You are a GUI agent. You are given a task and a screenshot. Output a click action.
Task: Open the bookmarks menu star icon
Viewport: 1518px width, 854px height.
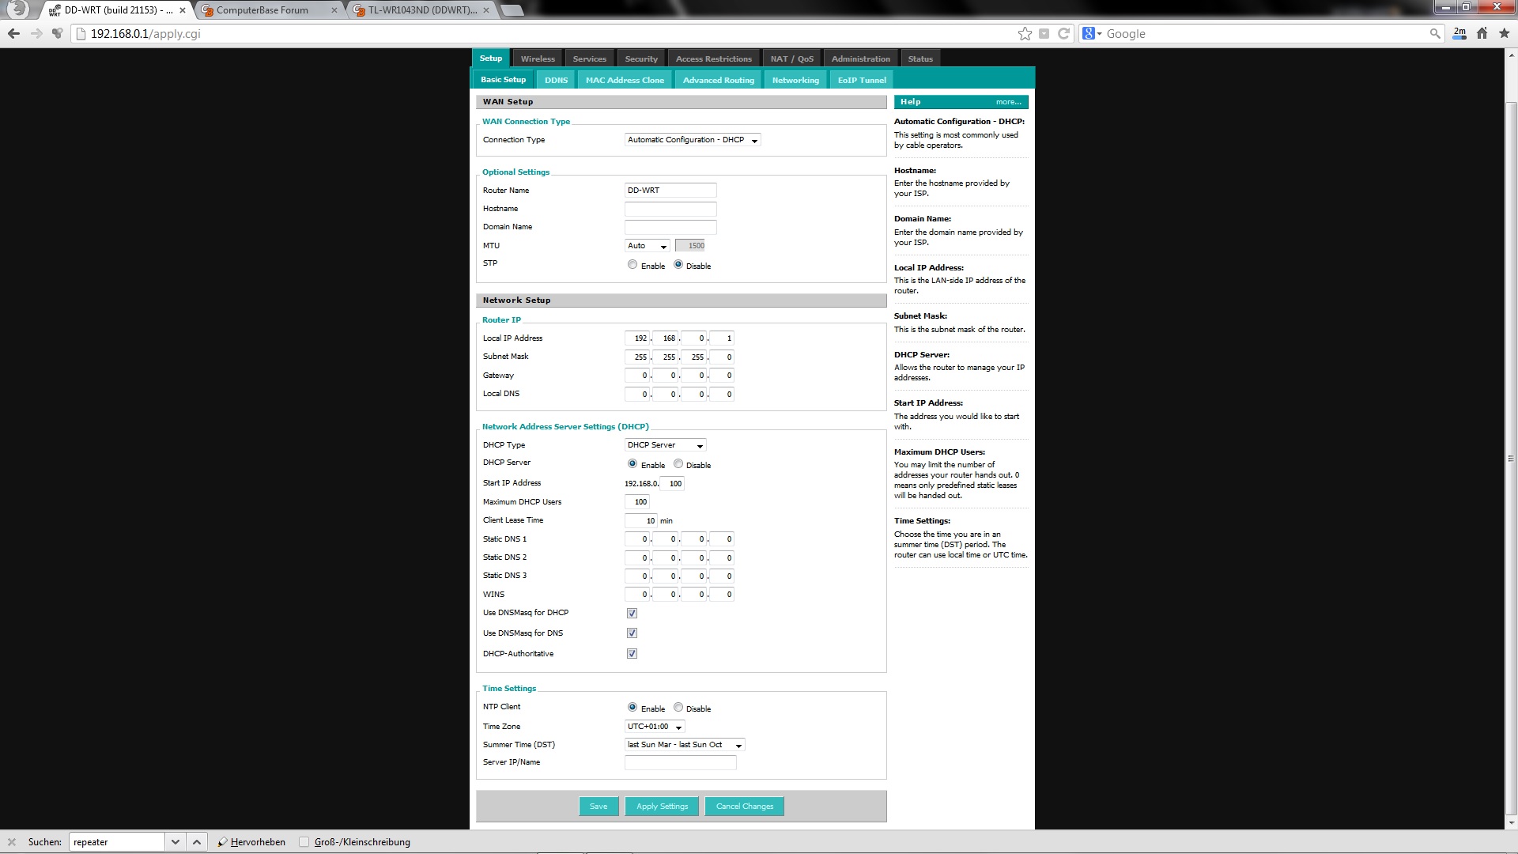(x=1503, y=33)
